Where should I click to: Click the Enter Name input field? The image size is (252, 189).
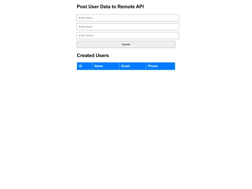pos(128,18)
